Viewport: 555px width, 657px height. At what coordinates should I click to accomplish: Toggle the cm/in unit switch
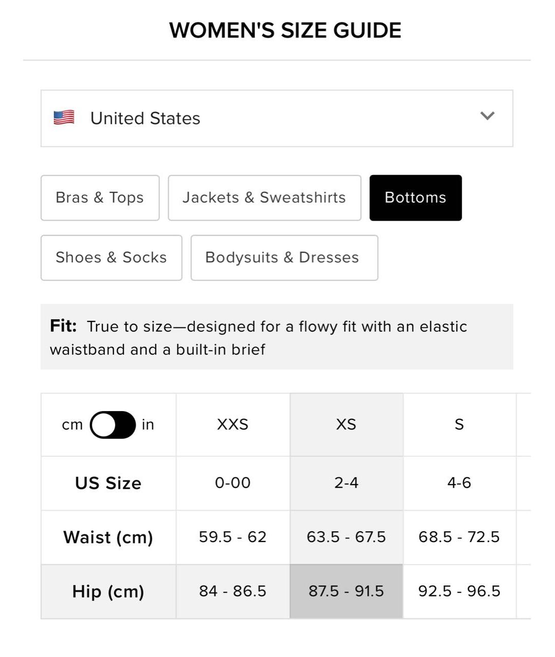pos(113,425)
